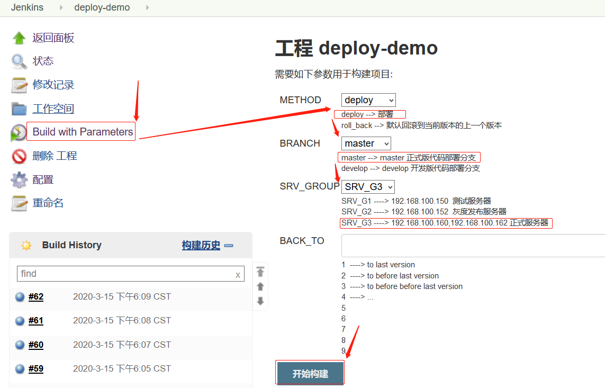
Task: Choose 删除 工程 in the sidebar
Action: point(55,156)
